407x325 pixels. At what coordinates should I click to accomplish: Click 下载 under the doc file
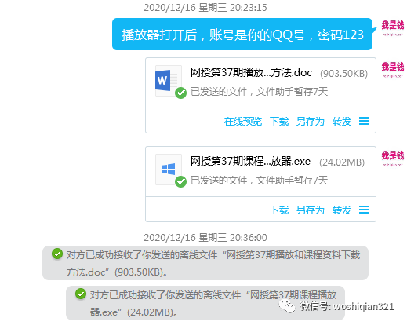click(279, 122)
